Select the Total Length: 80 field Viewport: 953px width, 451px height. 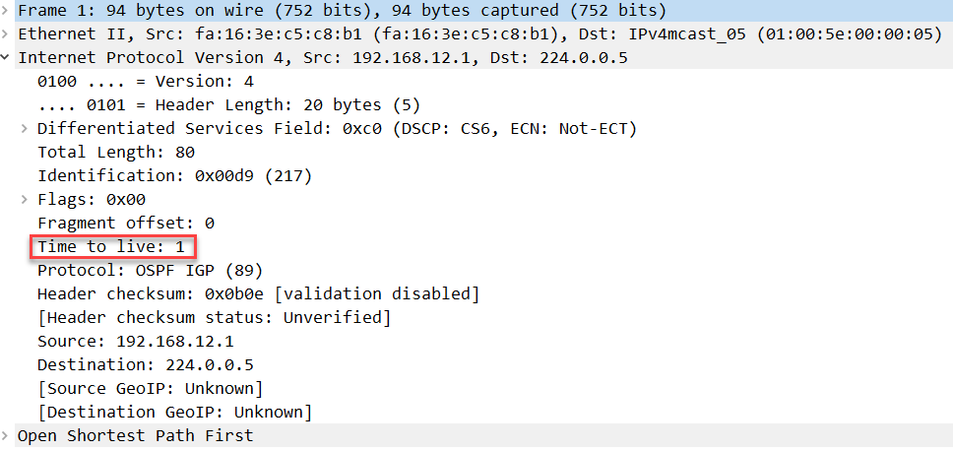[x=116, y=152]
